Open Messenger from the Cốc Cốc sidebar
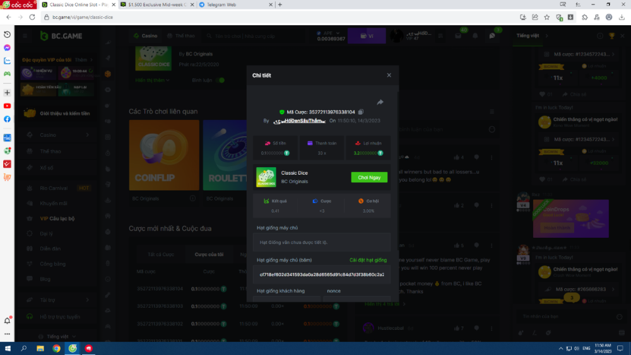Image resolution: width=631 pixels, height=355 pixels. tap(7, 47)
